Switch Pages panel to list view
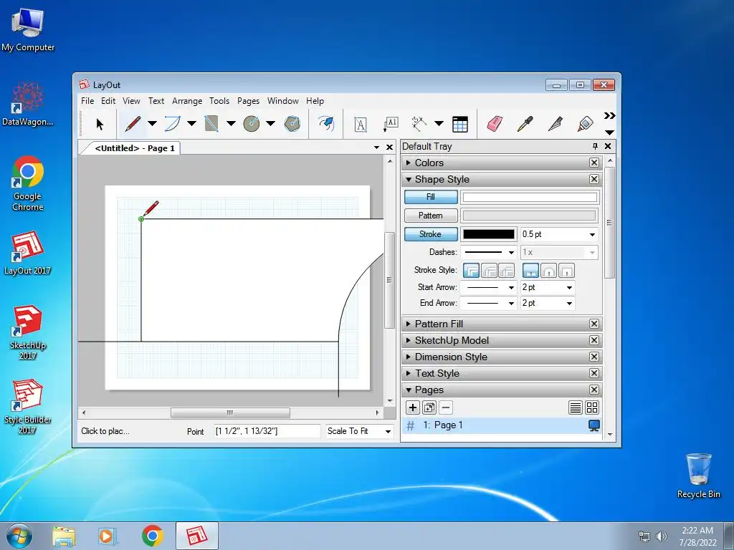 pos(576,407)
